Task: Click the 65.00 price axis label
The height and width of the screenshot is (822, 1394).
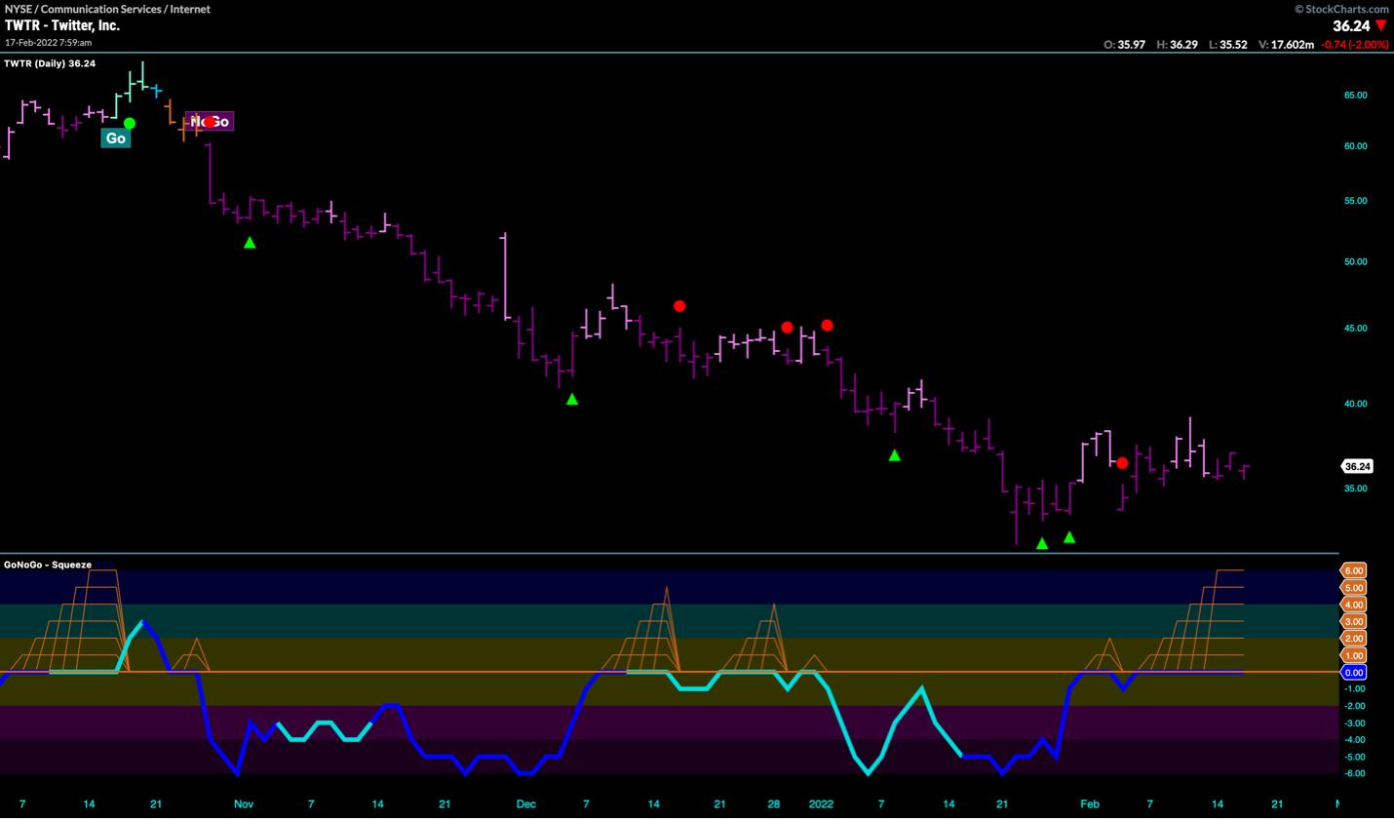Action: click(x=1355, y=96)
